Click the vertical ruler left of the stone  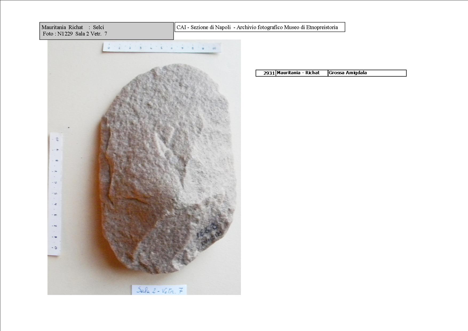(x=55, y=194)
